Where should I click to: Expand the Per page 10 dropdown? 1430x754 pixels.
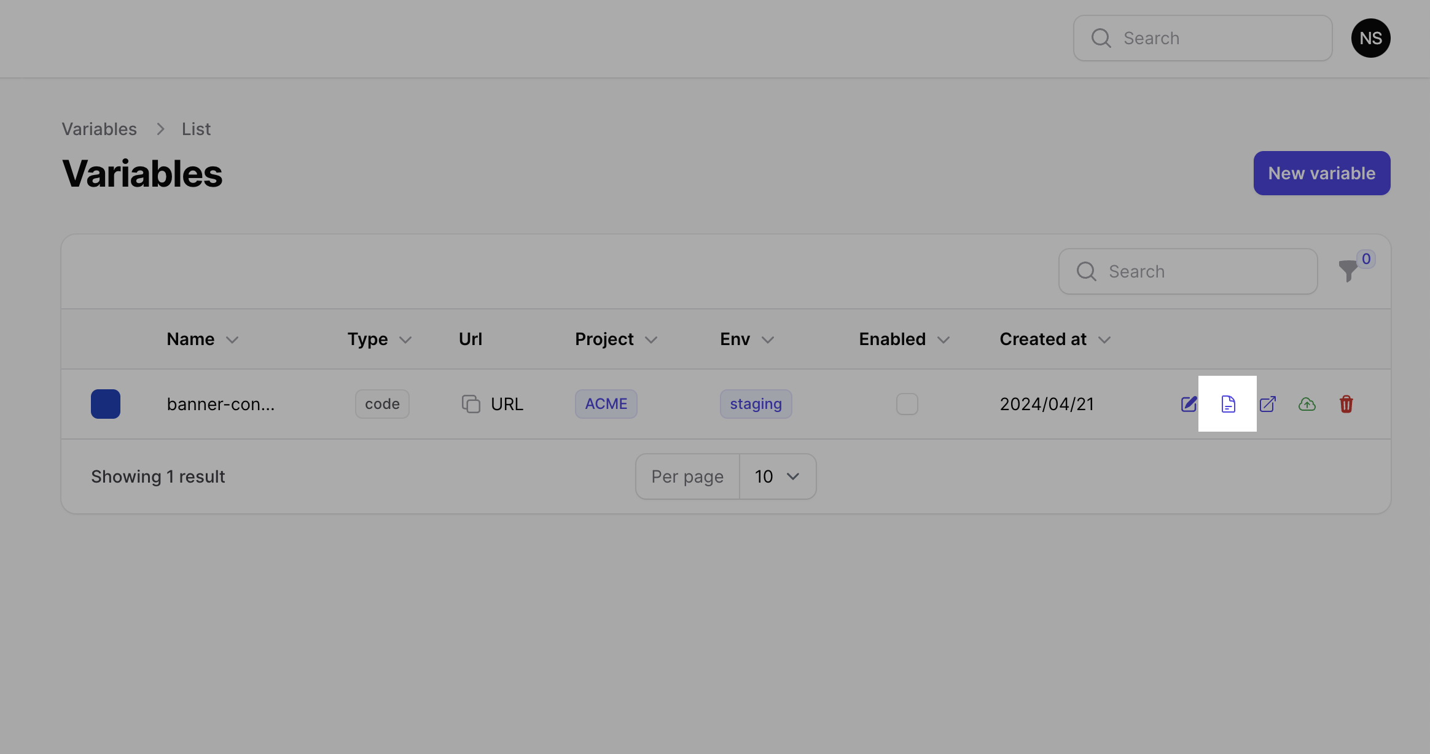[x=776, y=476]
